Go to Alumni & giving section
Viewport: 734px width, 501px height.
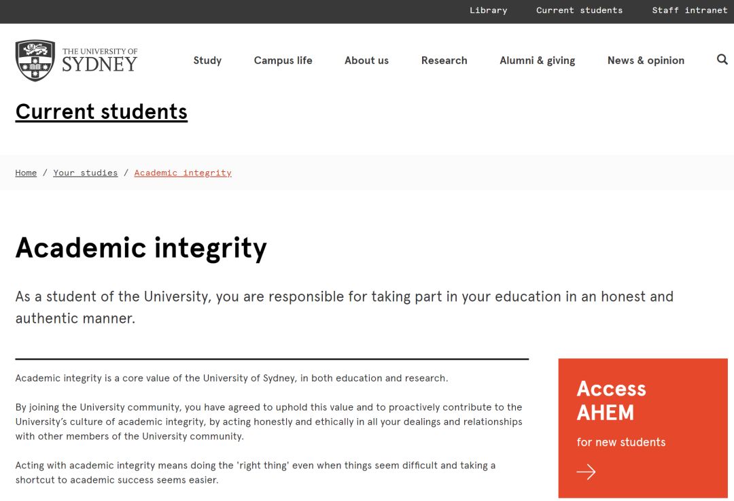coord(537,61)
